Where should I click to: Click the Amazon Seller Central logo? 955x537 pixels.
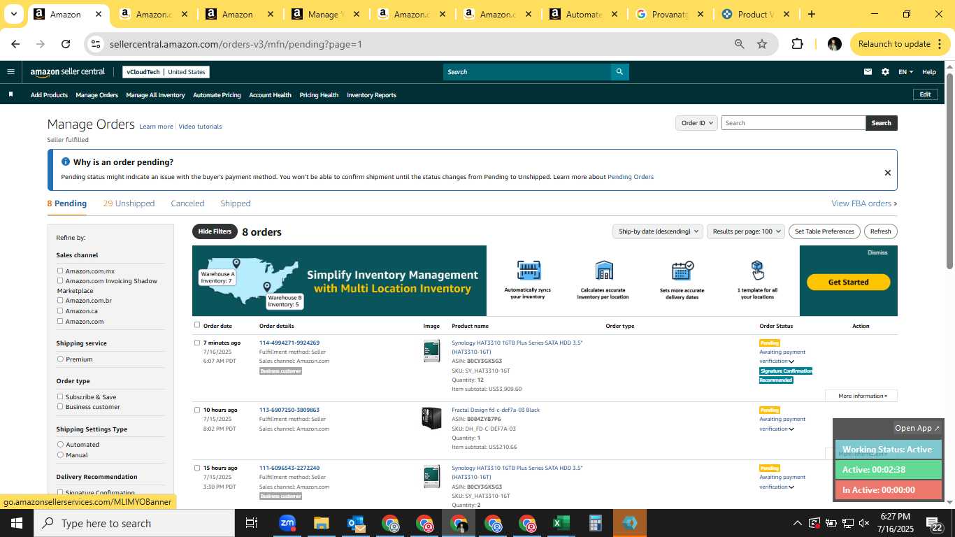68,71
